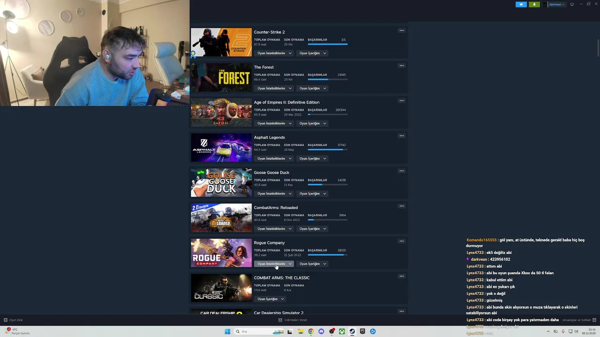
Task: Open the three-dot menu for The Forest
Action: click(x=401, y=66)
